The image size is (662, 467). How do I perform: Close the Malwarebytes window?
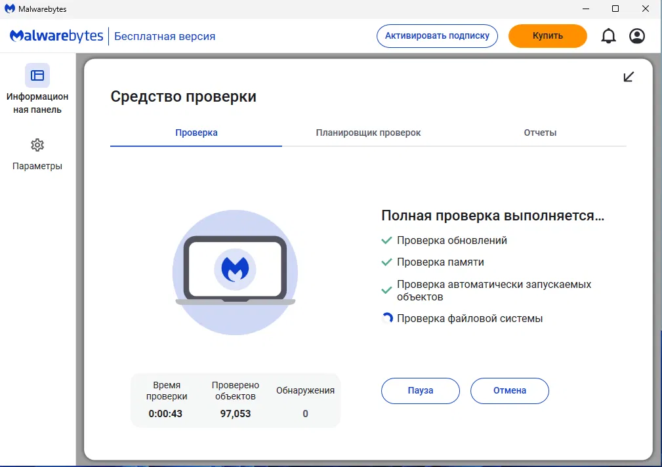[646, 9]
